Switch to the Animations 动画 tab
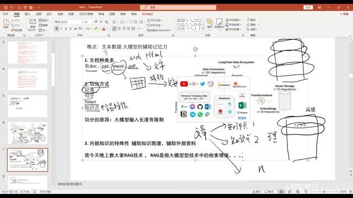 (x=71, y=14)
